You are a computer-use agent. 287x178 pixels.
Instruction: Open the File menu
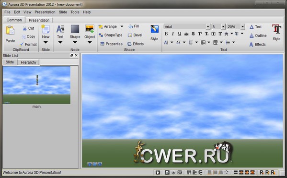(7, 12)
